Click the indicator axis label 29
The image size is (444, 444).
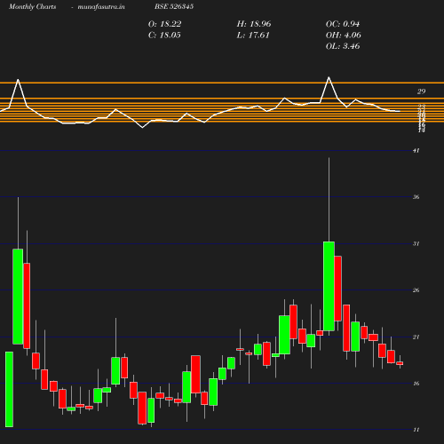pyautogui.click(x=421, y=91)
